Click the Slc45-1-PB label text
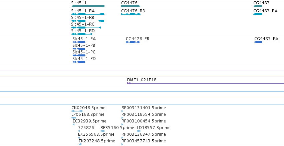Viewport: 284px width, 146px height. tap(84, 45)
